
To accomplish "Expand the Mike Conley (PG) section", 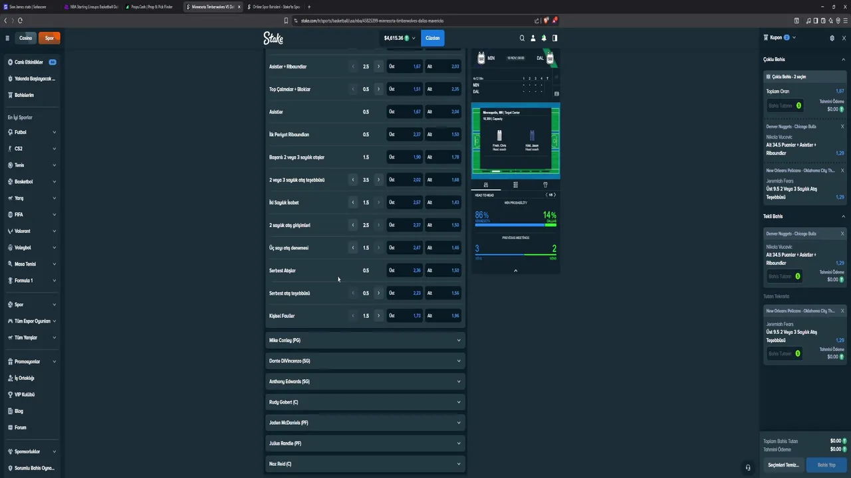I will click(365, 340).
